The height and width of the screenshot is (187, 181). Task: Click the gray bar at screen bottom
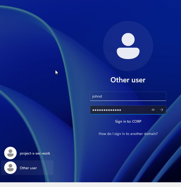(90, 185)
